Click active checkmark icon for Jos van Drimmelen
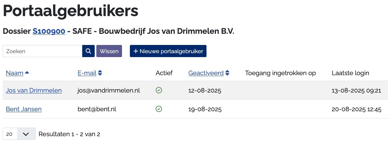The height and width of the screenshot is (148, 388). tap(159, 90)
